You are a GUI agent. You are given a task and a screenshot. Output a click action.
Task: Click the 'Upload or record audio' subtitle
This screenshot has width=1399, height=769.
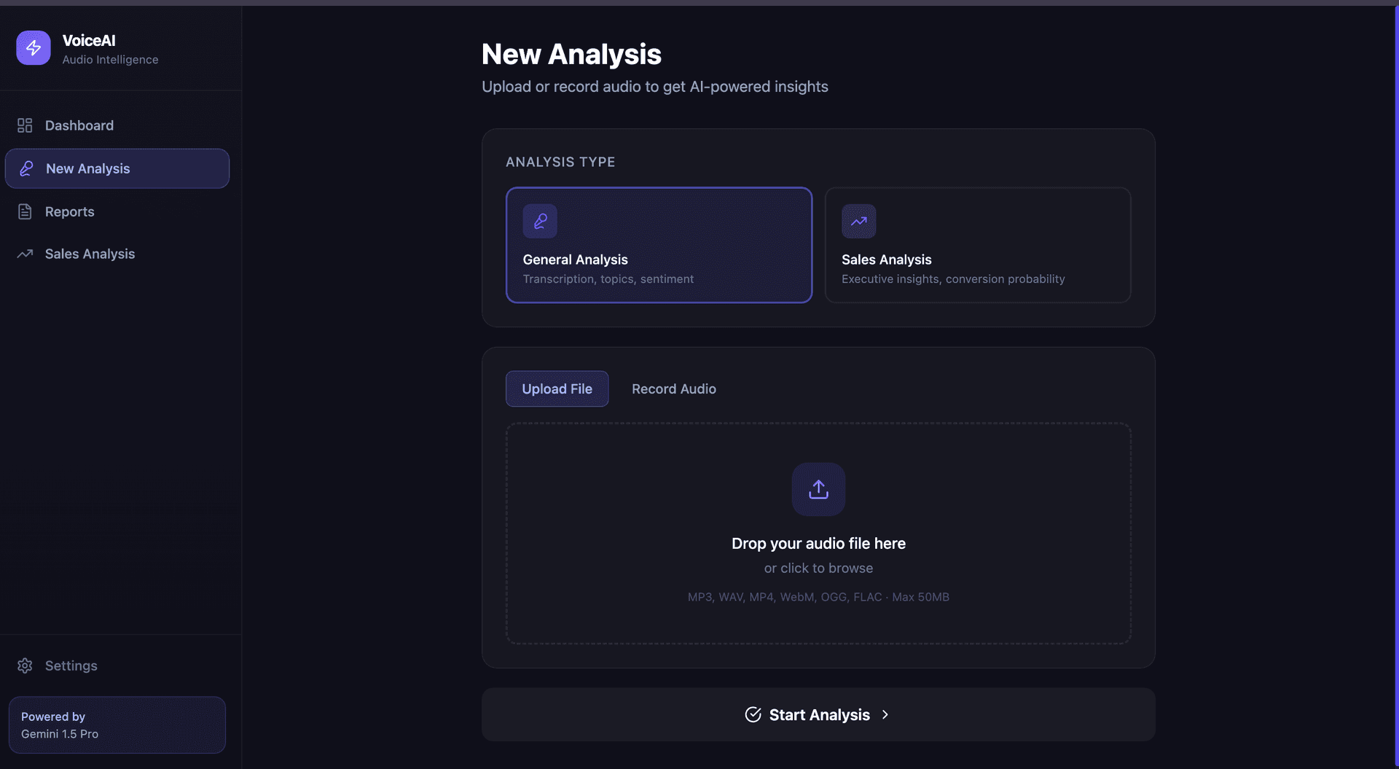654,87
